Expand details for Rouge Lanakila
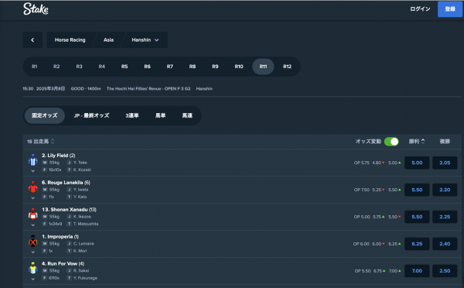 click(32, 198)
